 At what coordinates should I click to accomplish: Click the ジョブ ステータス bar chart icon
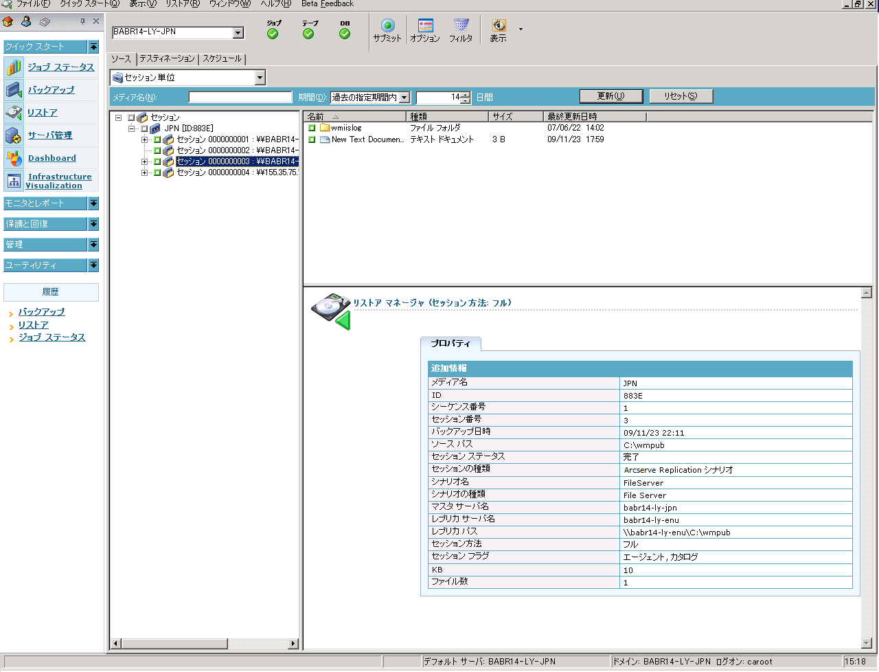tap(14, 67)
